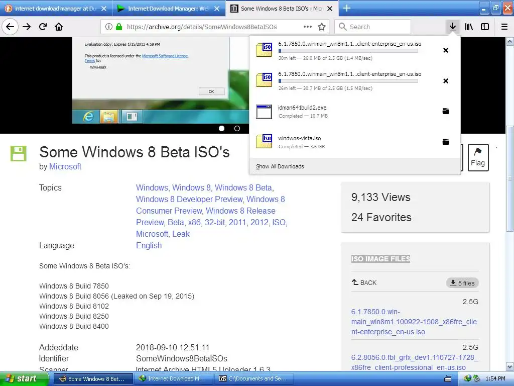
Task: Click the idman641build2.exe file icon
Action: click(264, 112)
